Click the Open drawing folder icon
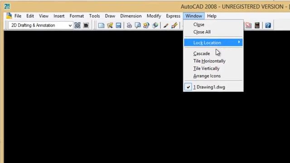The height and width of the screenshot is (163, 290). coord(110,25)
